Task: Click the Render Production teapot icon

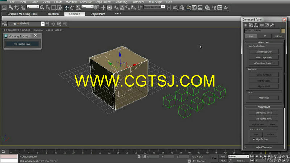Action: click(x=225, y=8)
